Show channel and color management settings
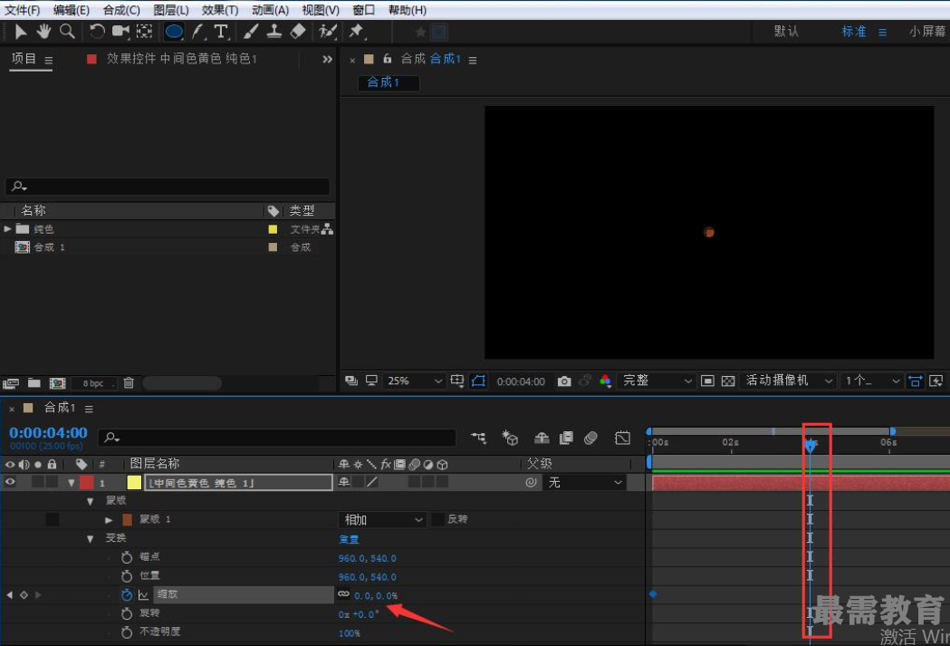 click(605, 381)
